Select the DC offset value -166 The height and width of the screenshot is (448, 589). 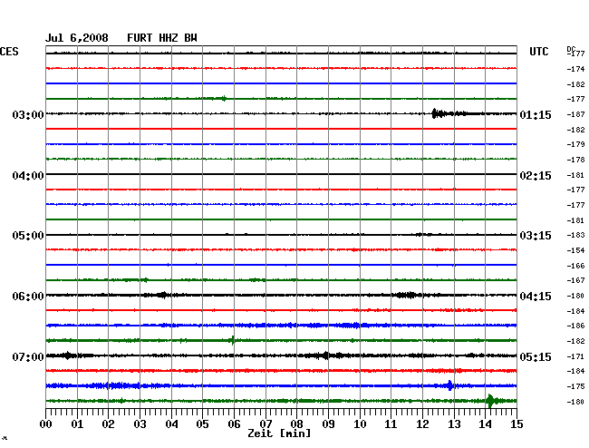(575, 266)
